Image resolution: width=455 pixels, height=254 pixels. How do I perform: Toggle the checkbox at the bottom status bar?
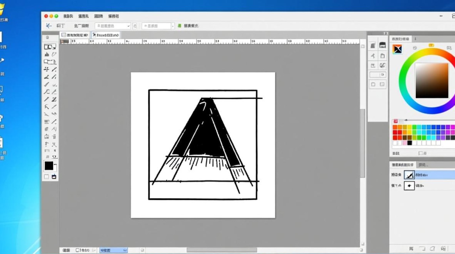point(77,250)
